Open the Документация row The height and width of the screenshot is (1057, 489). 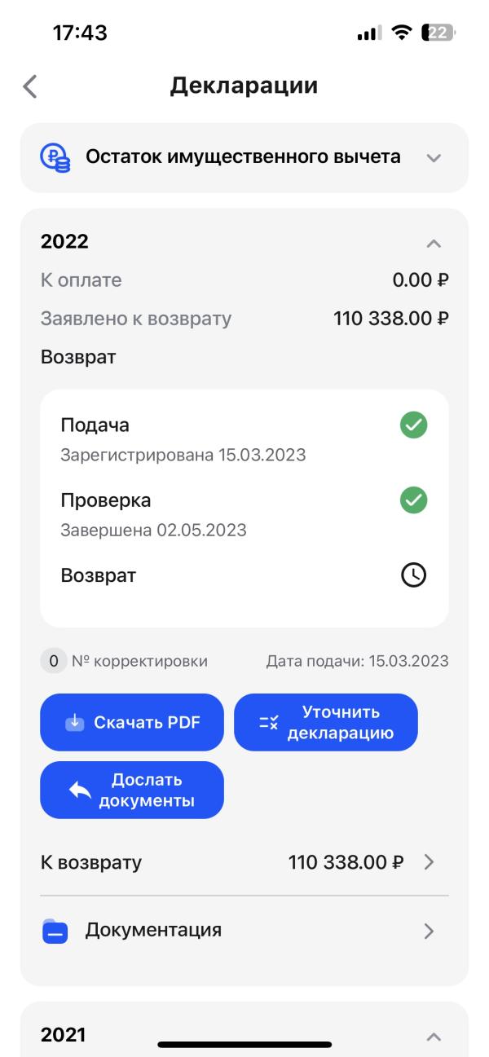coord(244,931)
